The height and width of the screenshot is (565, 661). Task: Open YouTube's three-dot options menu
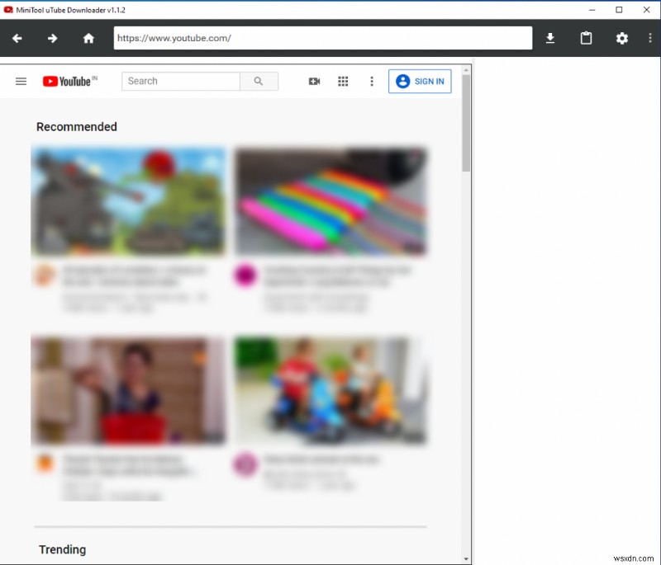(x=372, y=81)
